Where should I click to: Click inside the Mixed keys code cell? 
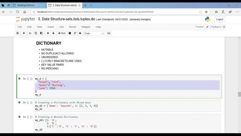(127, 106)
